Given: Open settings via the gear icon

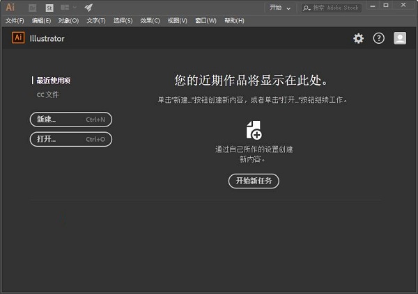Looking at the screenshot, I should pos(358,39).
